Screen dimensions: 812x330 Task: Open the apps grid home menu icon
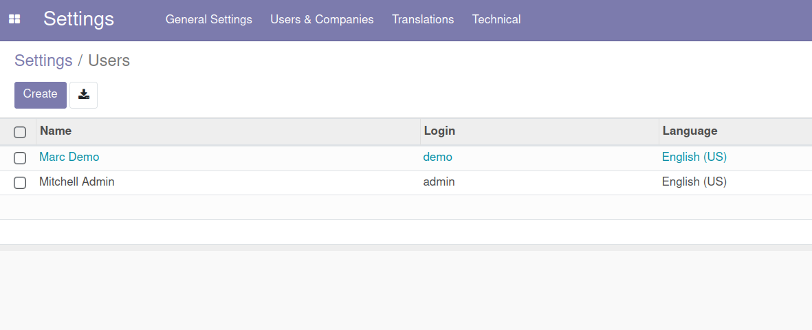[14, 19]
